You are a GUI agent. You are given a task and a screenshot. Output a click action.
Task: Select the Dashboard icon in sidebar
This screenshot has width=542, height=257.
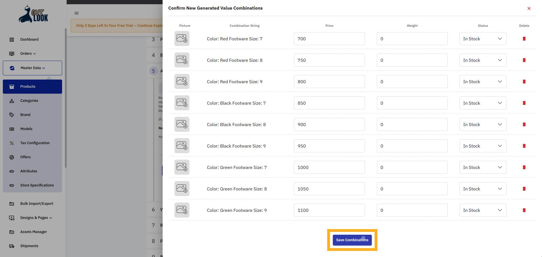click(12, 39)
